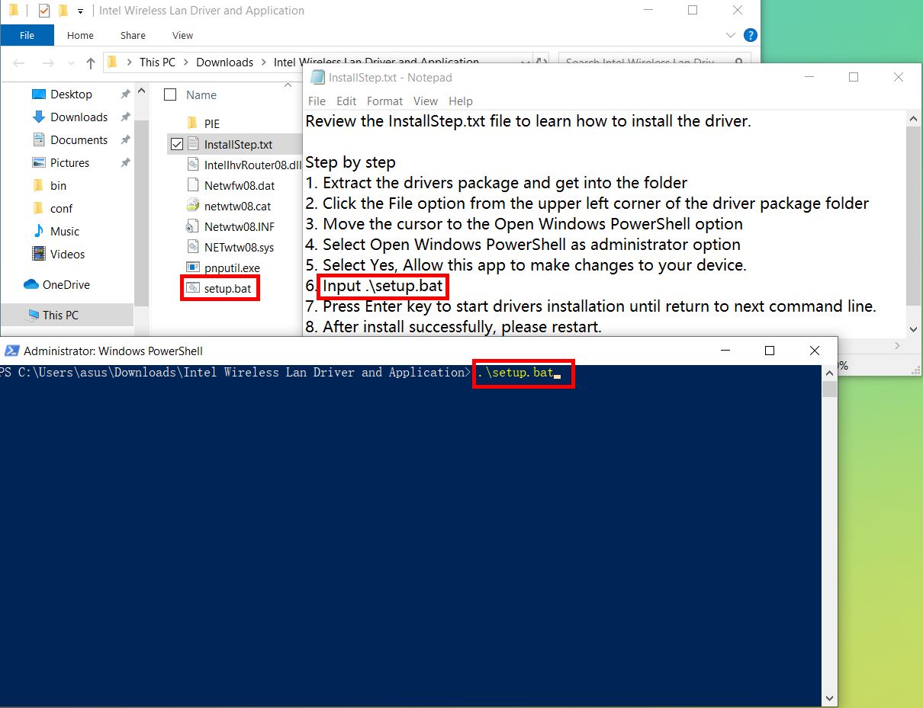Toggle the select-all checkbox beside Name header
Image resolution: width=923 pixels, height=708 pixels.
point(170,95)
